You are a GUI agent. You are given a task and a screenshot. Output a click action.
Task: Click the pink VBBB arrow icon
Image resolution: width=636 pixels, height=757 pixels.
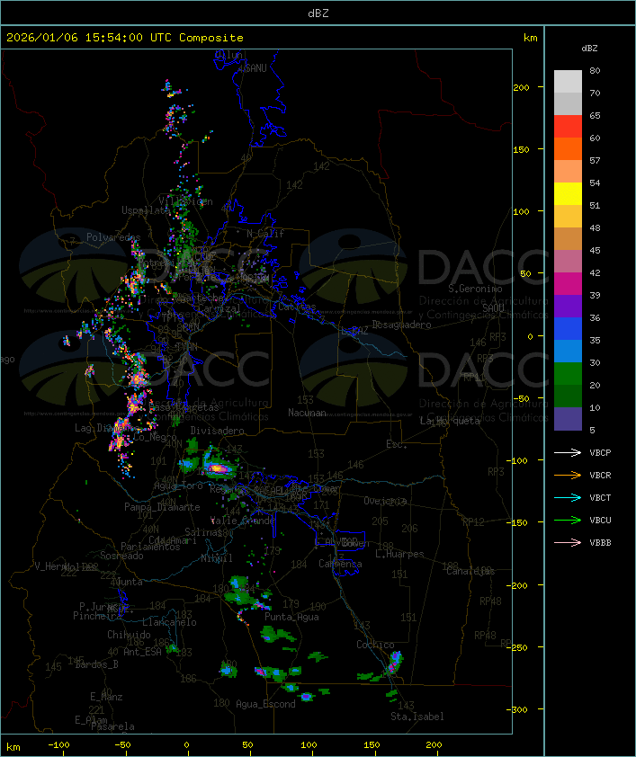click(x=569, y=543)
